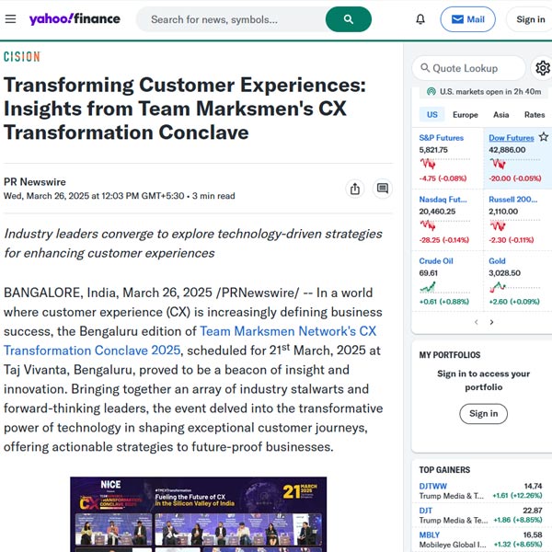Open Dow Futures quote
This screenshot has height=552, width=552.
[512, 138]
